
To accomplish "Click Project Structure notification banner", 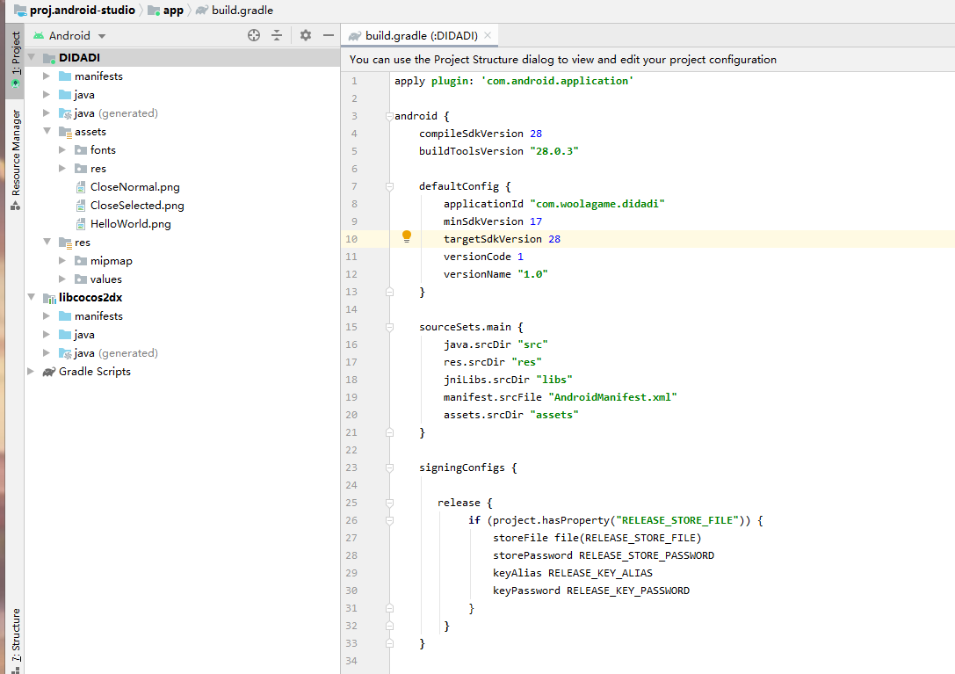I will click(x=648, y=59).
